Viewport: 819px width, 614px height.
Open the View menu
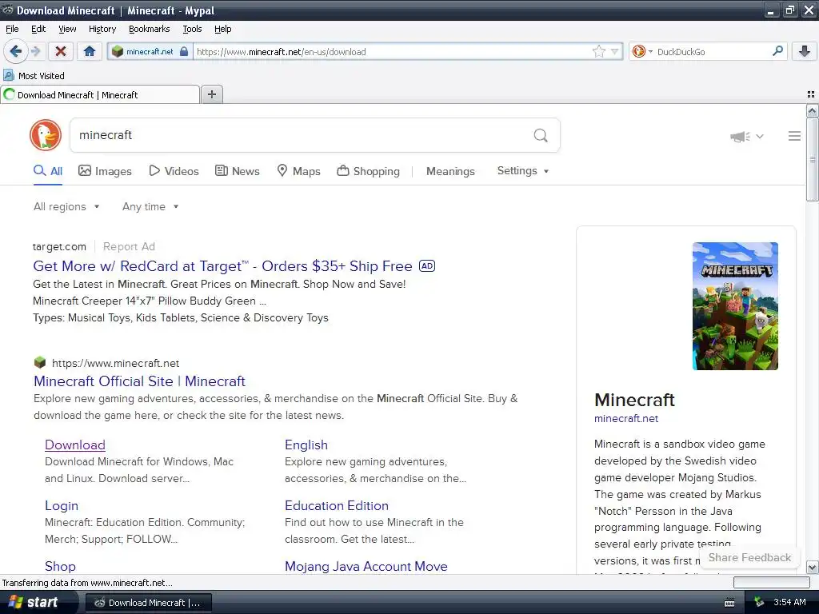pos(67,29)
